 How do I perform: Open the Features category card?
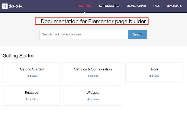tap(32, 96)
